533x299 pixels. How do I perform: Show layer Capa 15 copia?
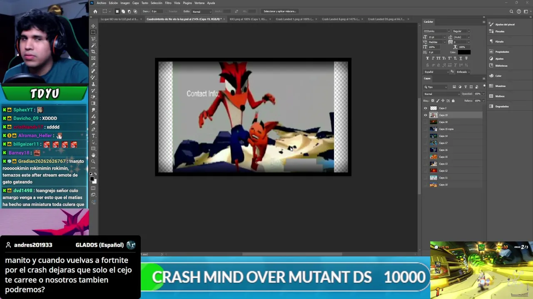point(426,129)
